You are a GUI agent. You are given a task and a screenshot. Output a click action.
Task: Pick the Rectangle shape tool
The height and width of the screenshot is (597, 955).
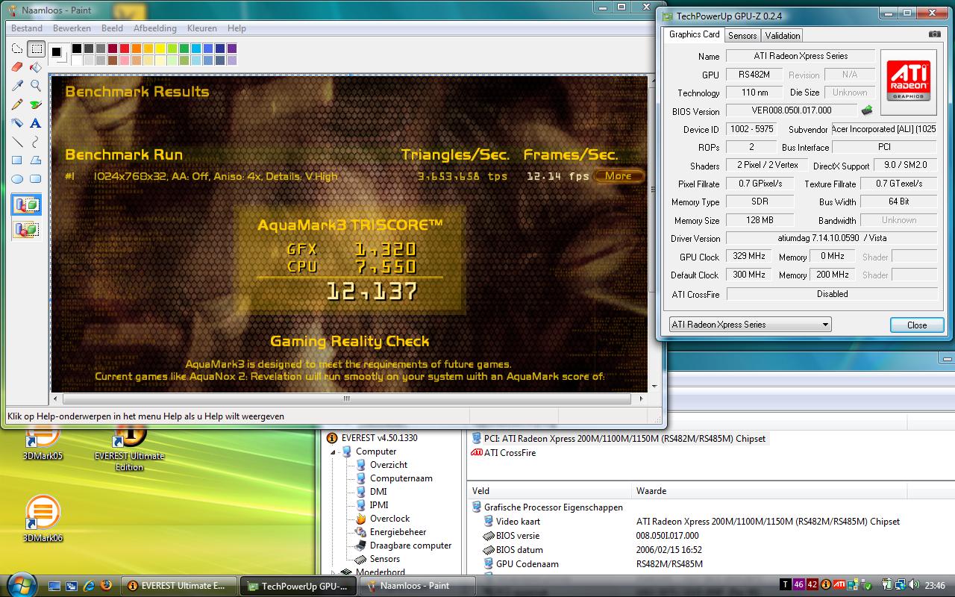coord(17,160)
